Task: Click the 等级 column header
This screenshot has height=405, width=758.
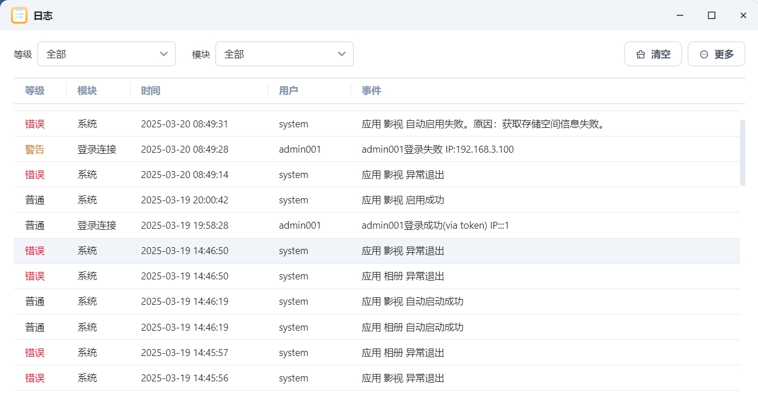Action: pos(35,90)
